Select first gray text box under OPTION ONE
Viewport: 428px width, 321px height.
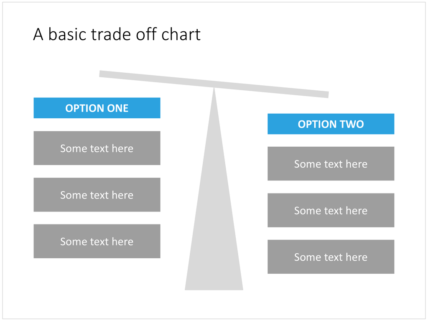tap(97, 148)
